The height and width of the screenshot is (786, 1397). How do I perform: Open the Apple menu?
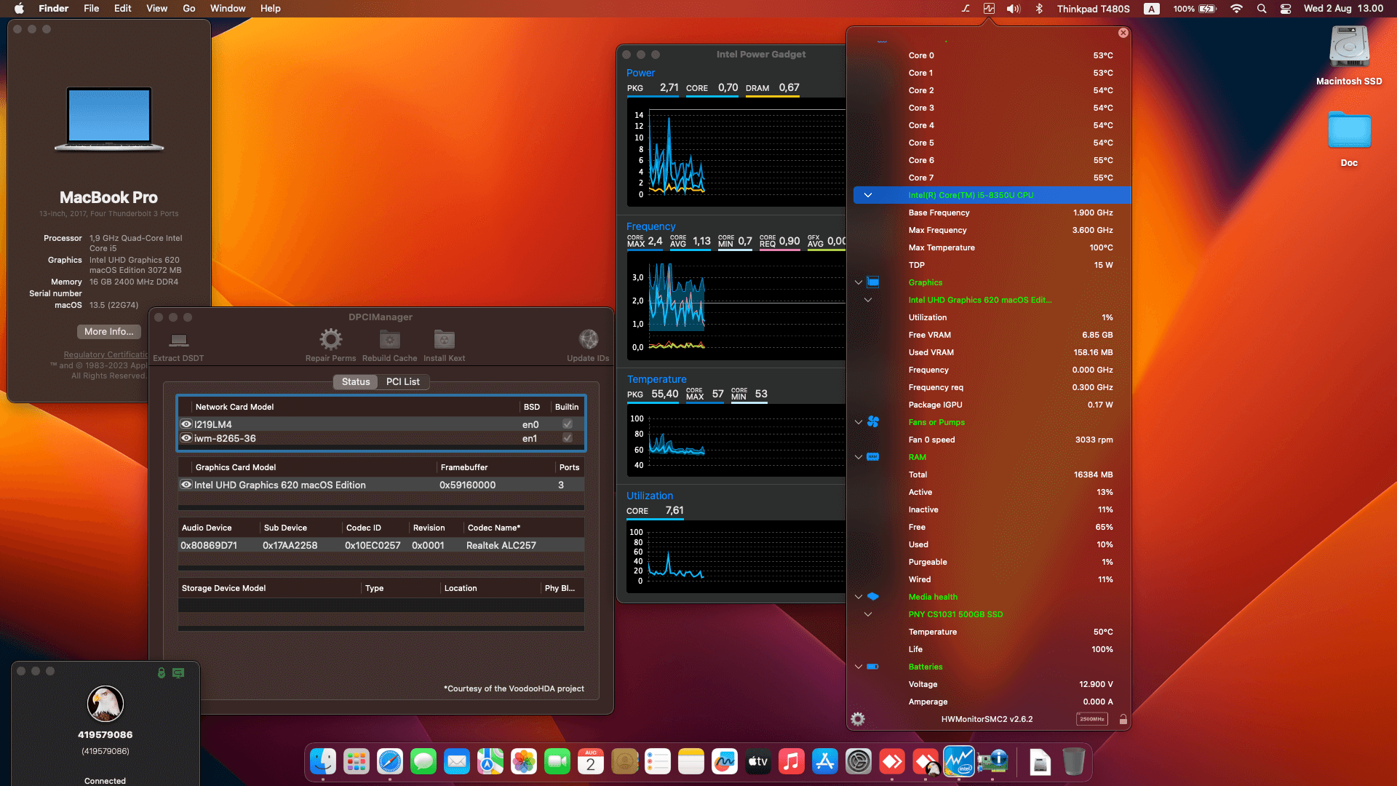(x=20, y=9)
